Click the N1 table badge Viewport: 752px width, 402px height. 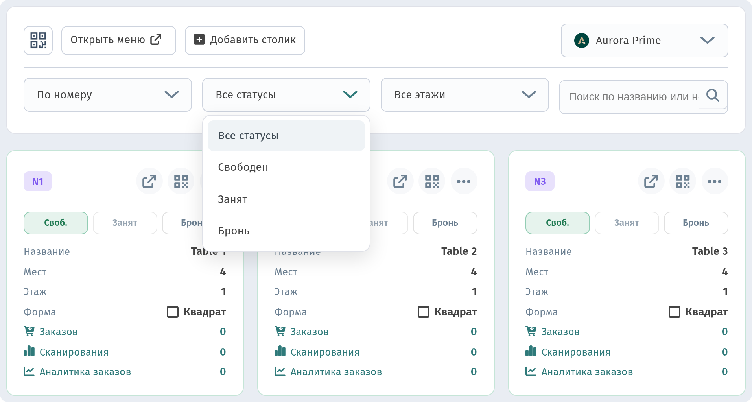pyautogui.click(x=38, y=181)
